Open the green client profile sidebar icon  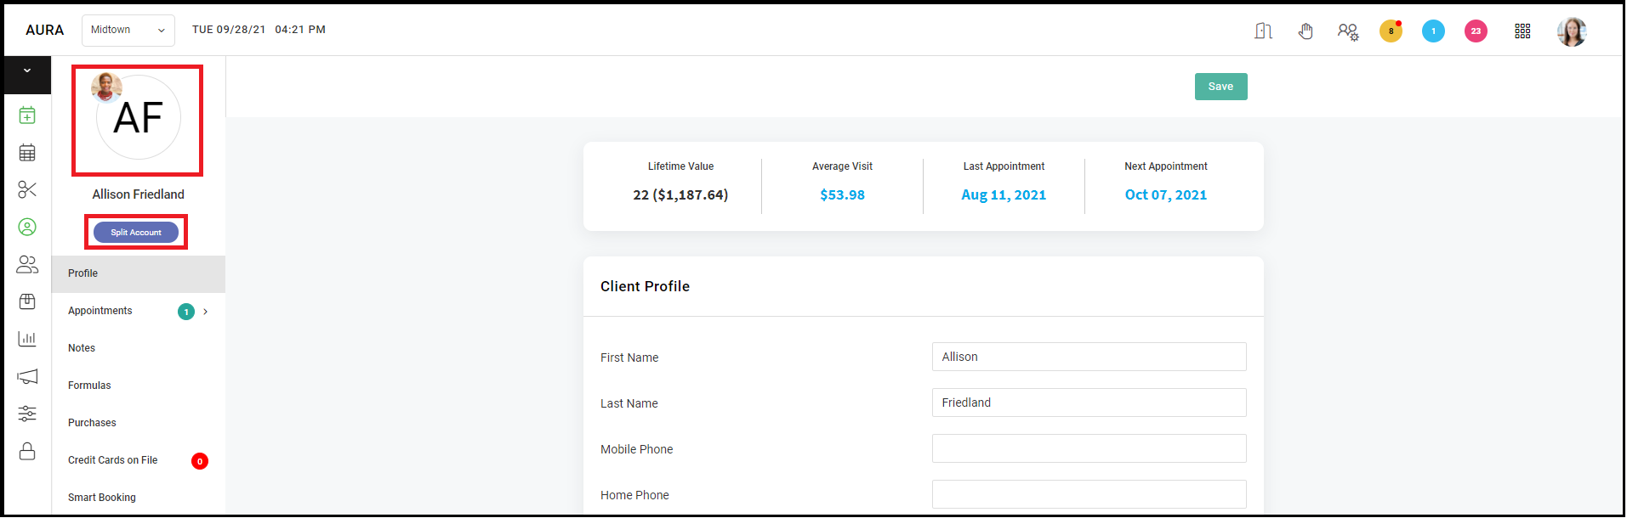tap(27, 227)
